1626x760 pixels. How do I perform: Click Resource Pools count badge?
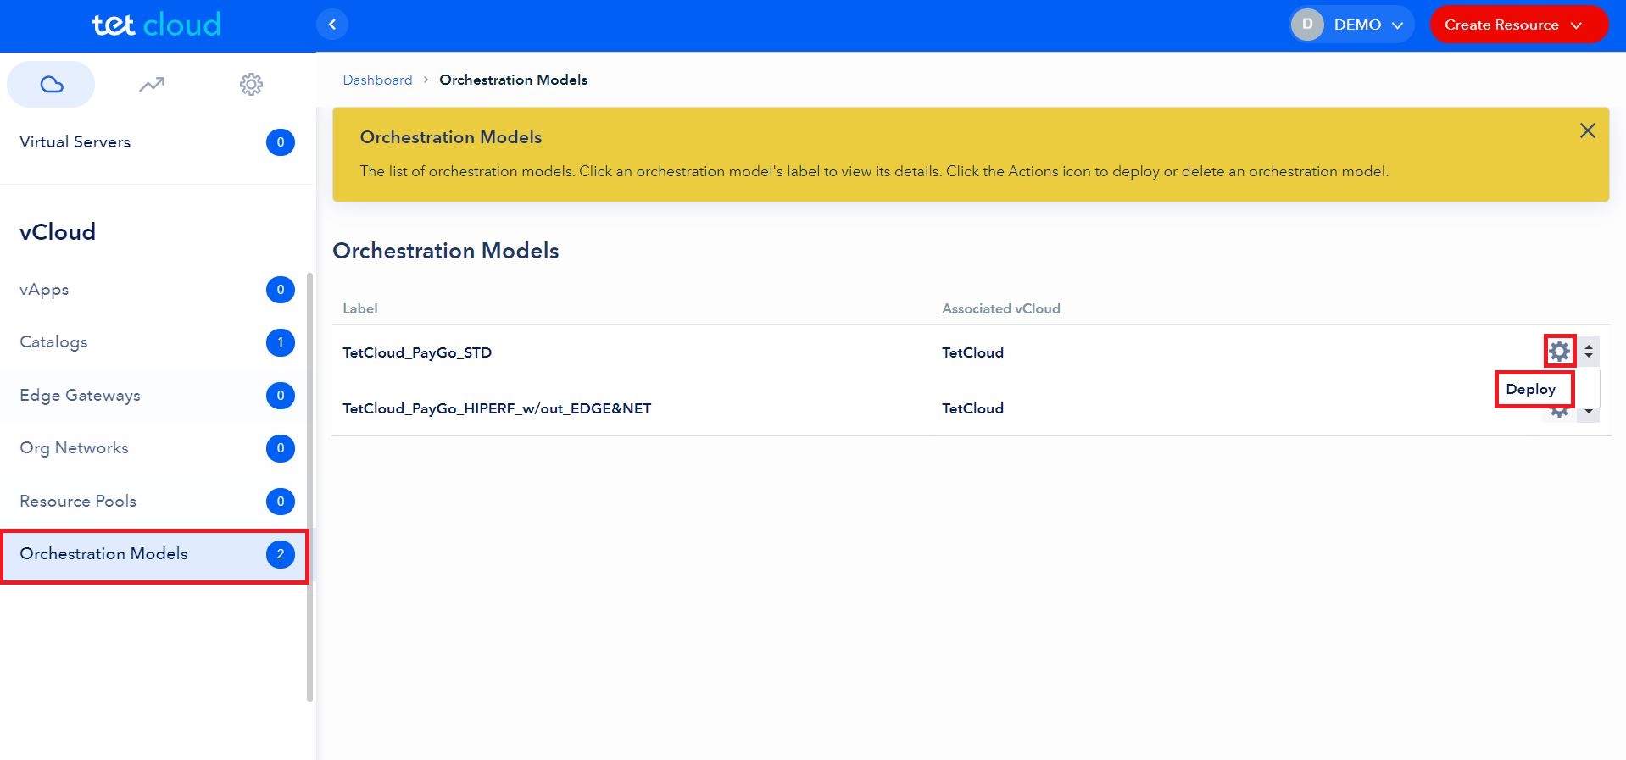(281, 502)
